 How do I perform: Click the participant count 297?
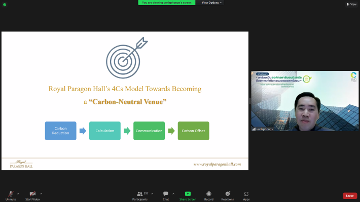146,193
